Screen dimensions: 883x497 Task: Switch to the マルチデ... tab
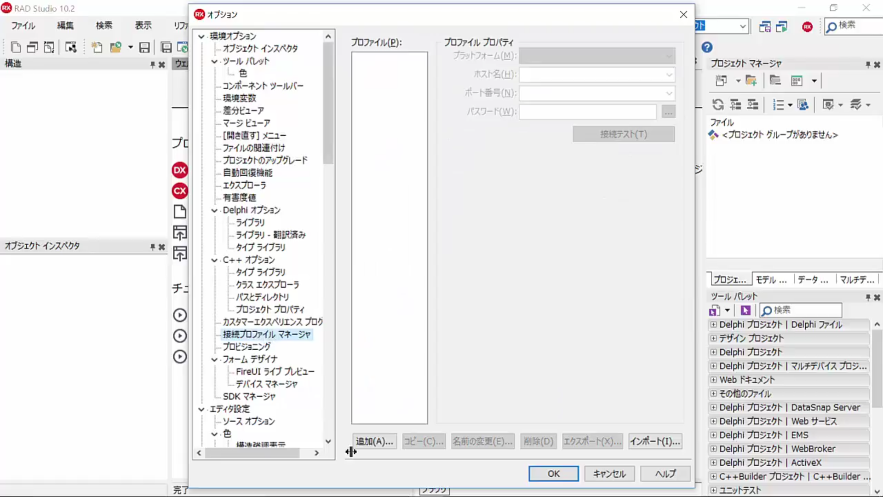click(857, 280)
